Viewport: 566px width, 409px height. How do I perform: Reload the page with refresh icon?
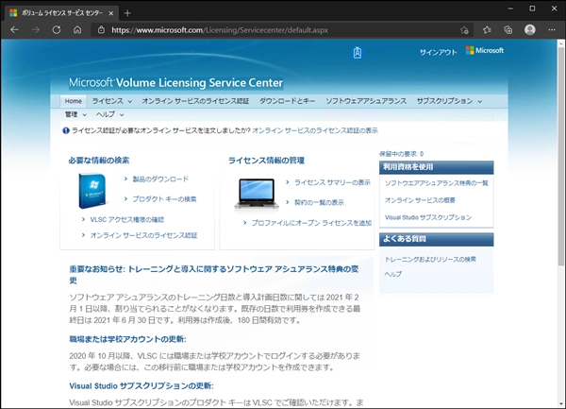[57, 30]
